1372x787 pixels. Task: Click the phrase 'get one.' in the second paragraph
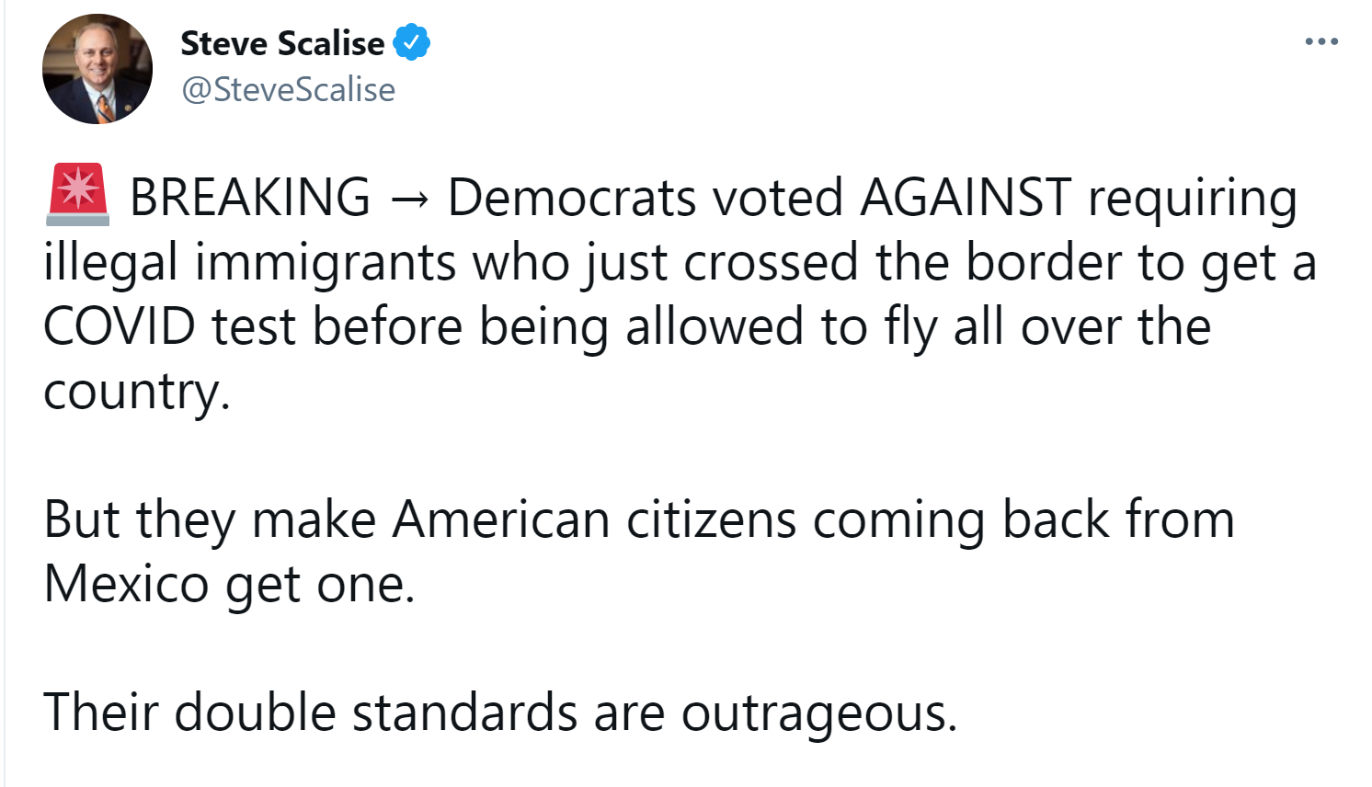320,586
